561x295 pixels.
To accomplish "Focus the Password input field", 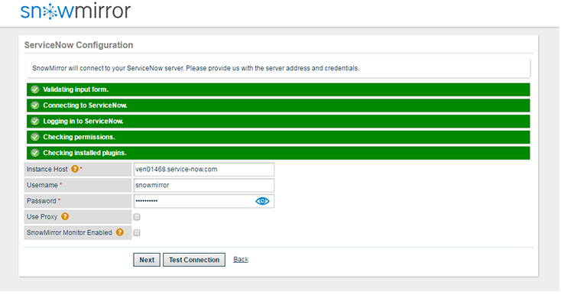I will pyautogui.click(x=204, y=201).
